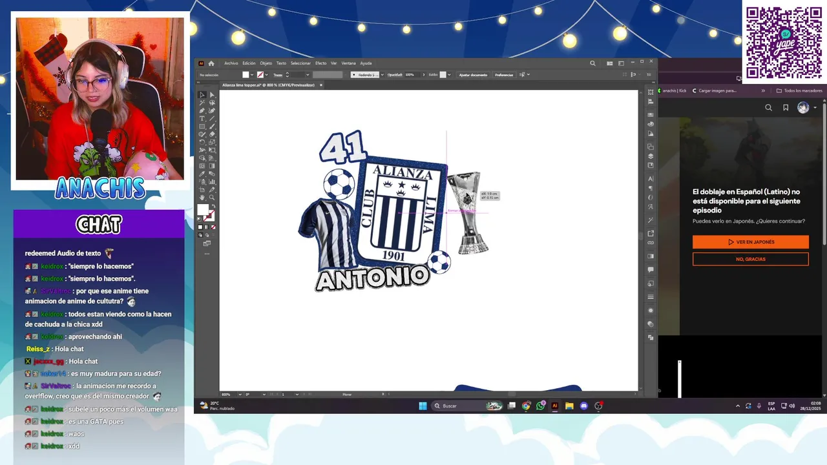Select the Line Segment tool
The height and width of the screenshot is (465, 827).
point(212,118)
